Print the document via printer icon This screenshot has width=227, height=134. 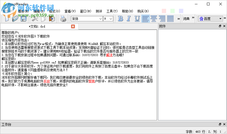pos(63,19)
